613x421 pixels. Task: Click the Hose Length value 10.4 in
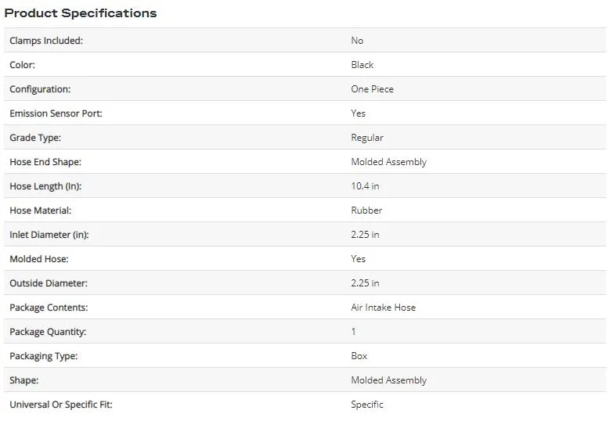[365, 186]
